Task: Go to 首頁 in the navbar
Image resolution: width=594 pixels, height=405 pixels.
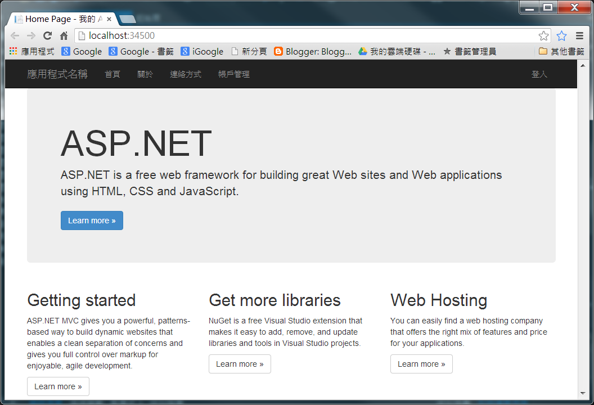Action: point(112,74)
